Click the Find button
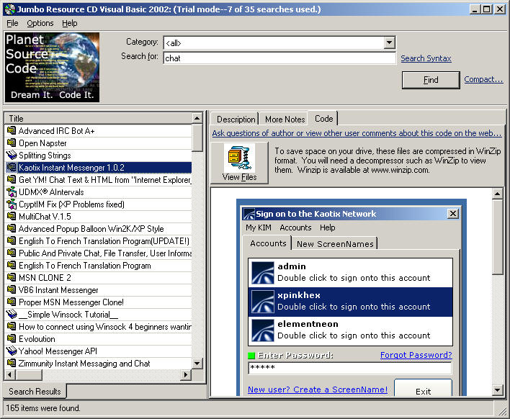The width and height of the screenshot is (510, 419). coord(431,80)
